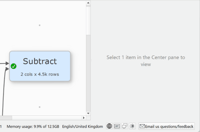
Task: Click the vertical scrollbar up arrow
Action: point(88,3)
